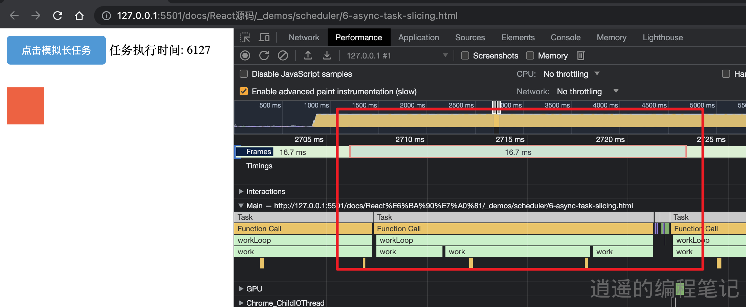Click the widest work bar in flame chart

[517, 252]
